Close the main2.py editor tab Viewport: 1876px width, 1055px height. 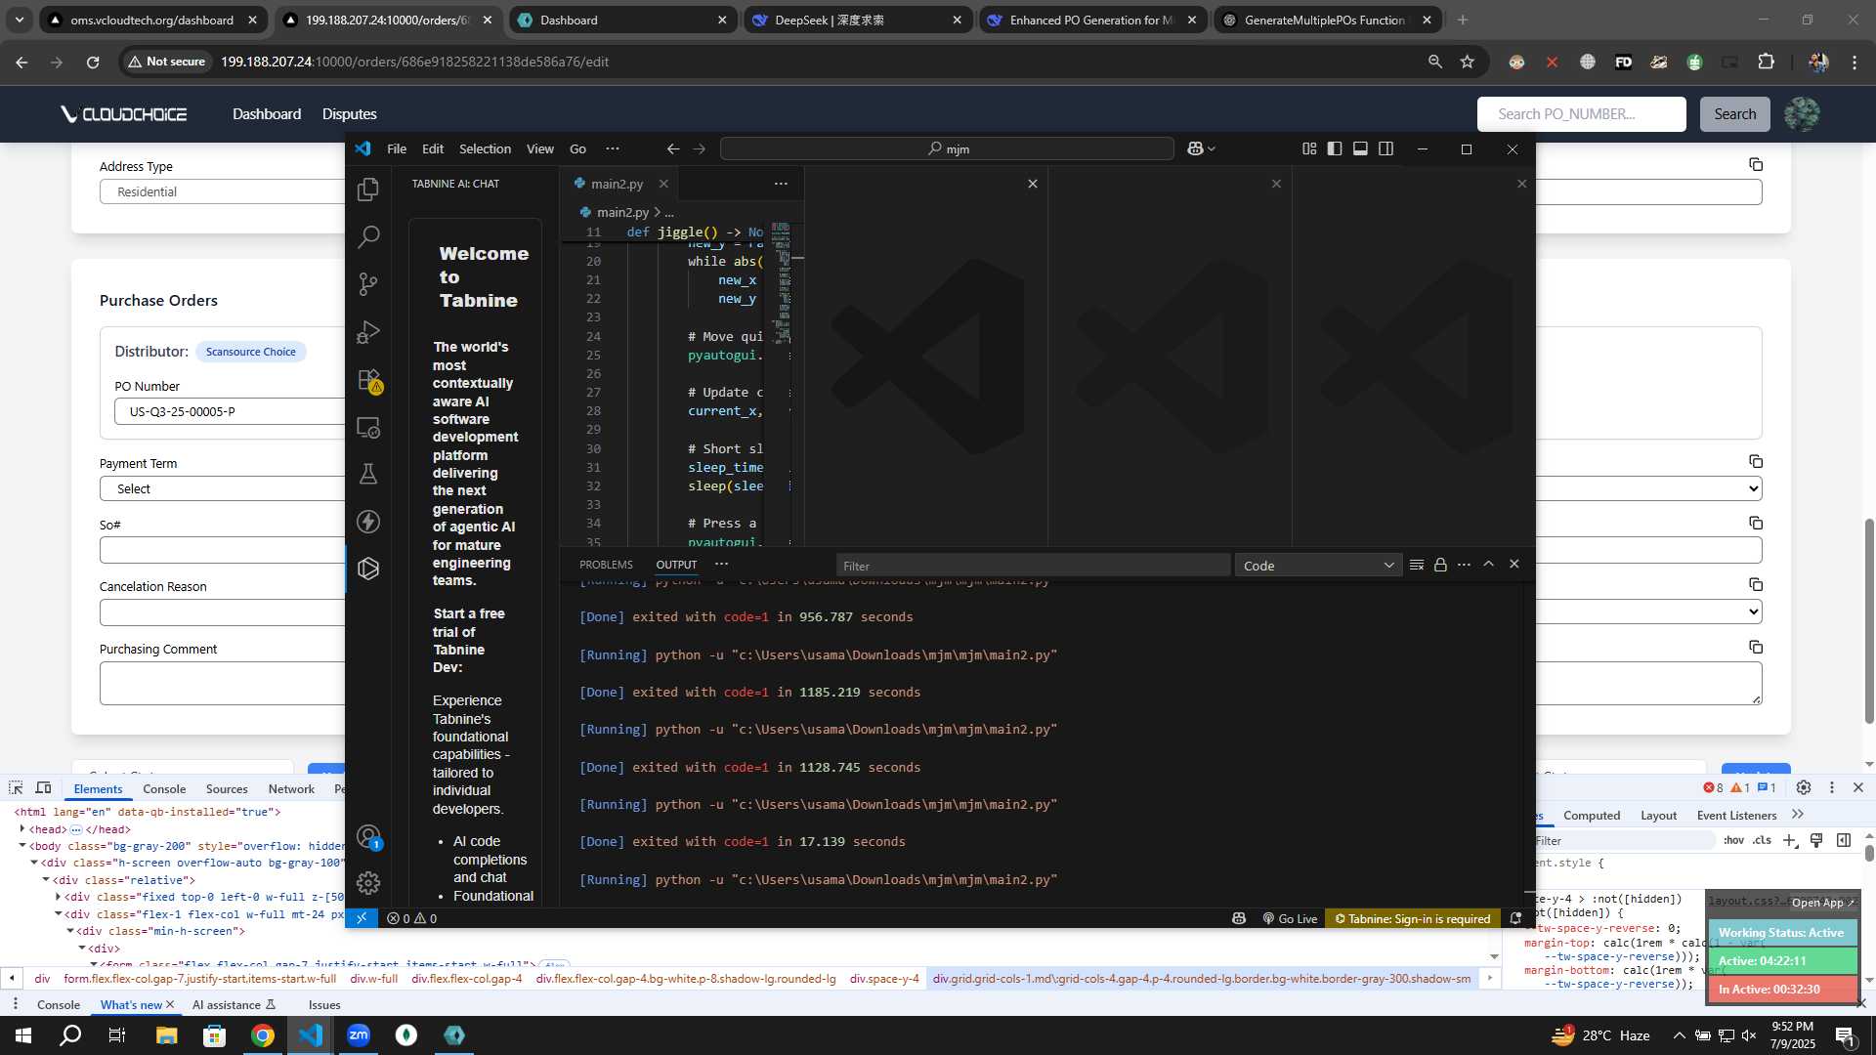(663, 184)
